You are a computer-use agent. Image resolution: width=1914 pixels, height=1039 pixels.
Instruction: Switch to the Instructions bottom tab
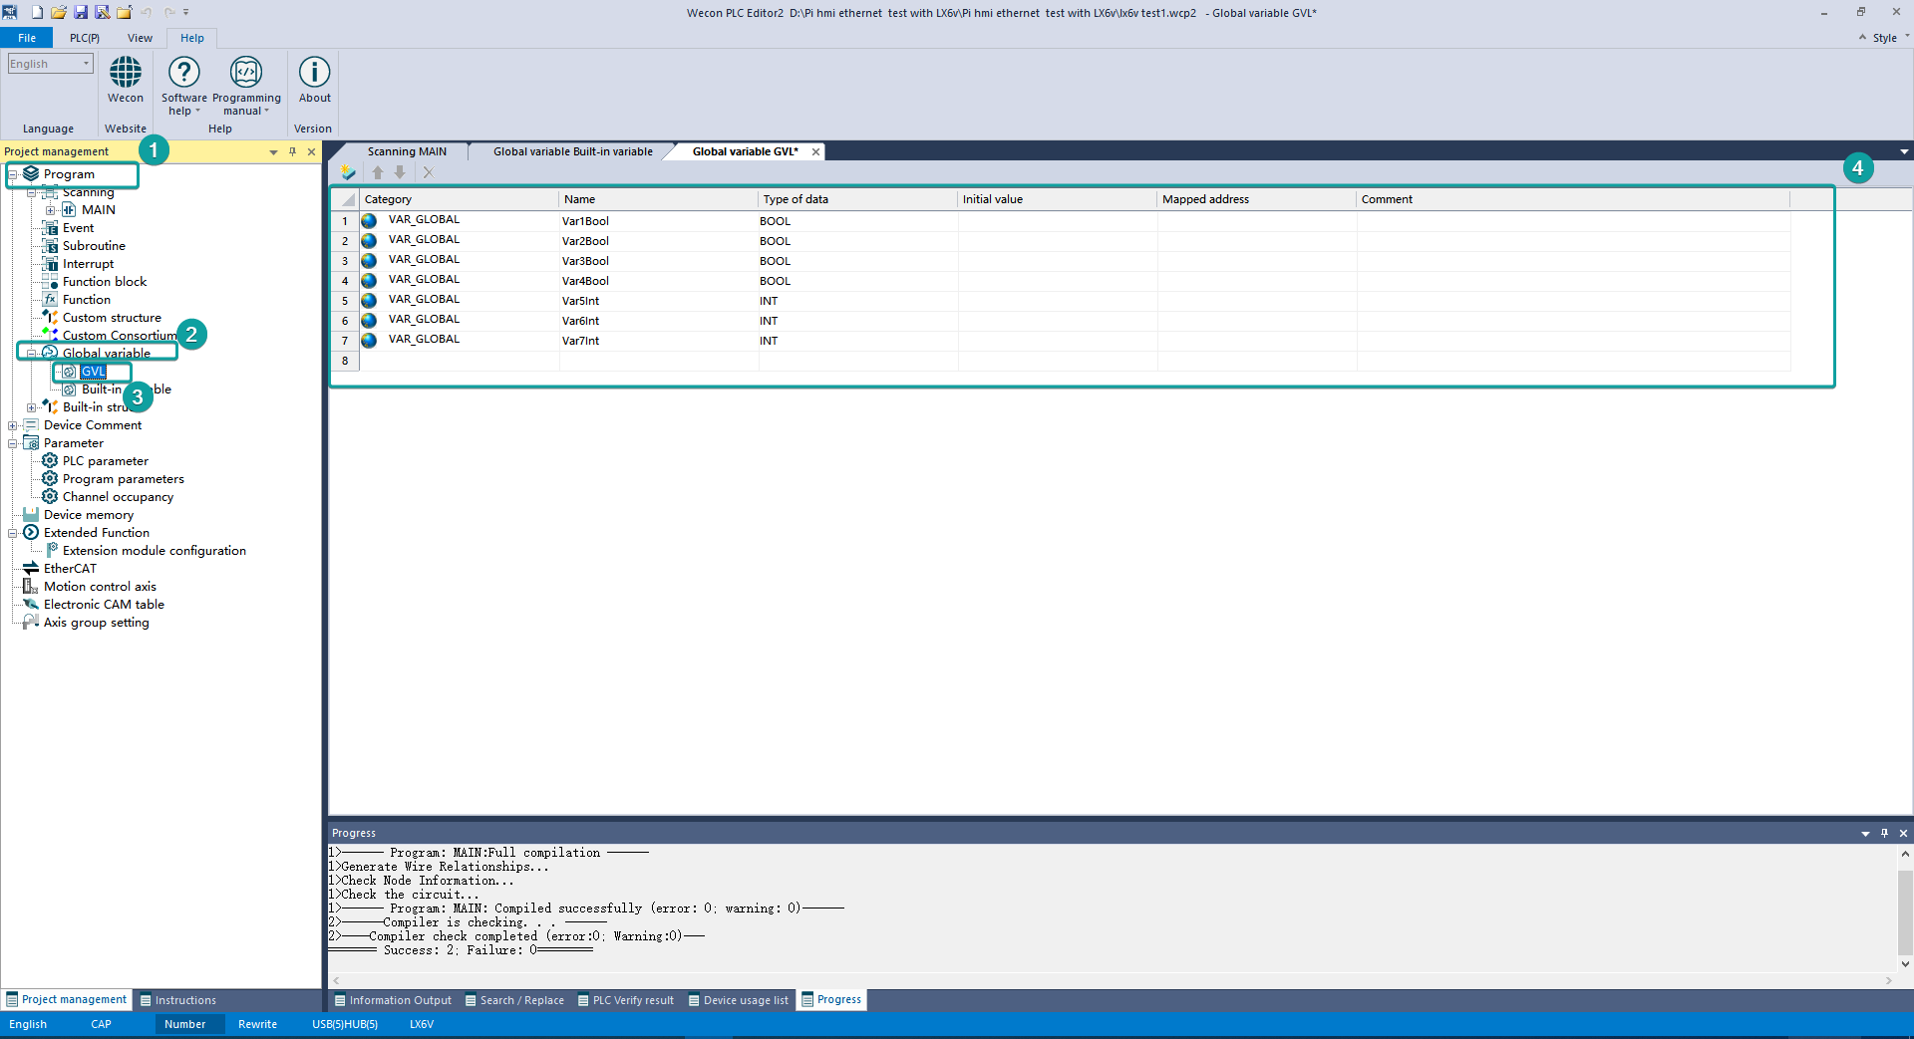click(x=178, y=1000)
